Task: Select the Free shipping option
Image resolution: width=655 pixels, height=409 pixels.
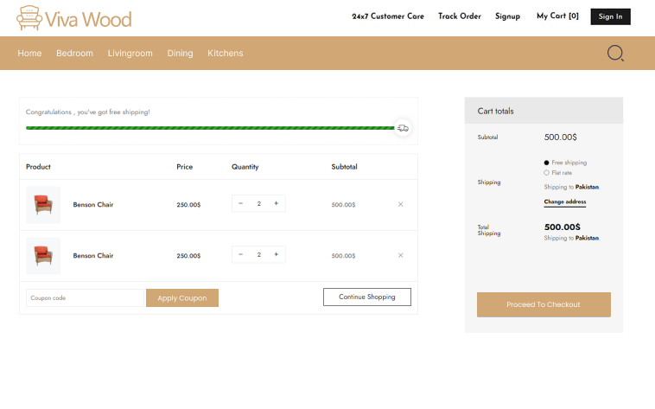Action: (547, 163)
